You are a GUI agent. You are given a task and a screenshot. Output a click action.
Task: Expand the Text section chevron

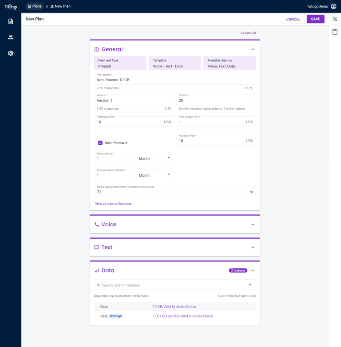coord(253,248)
